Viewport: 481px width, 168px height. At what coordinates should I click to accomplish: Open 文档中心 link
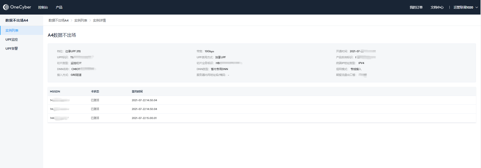pyautogui.click(x=437, y=7)
